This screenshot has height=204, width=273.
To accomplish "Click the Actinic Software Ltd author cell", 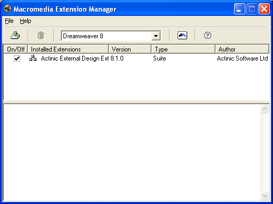I will tap(243, 58).
